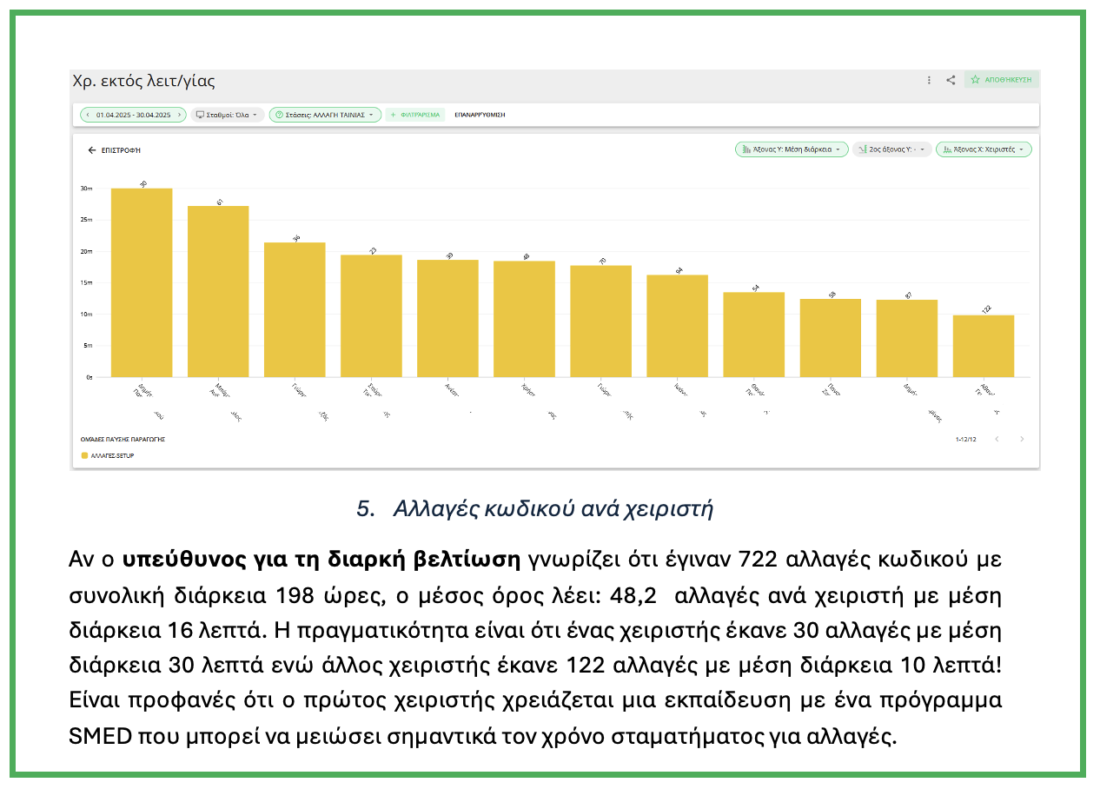
Task: Open the three-dot more options menu
Action: 929,80
